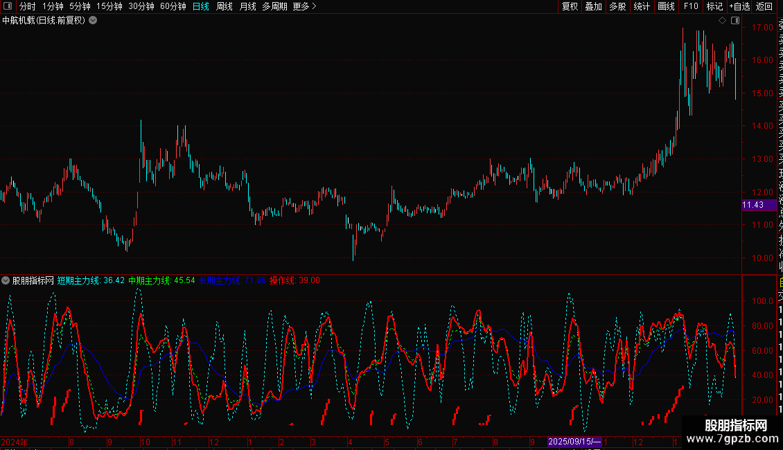Open the 叠加 overlay tool
The height and width of the screenshot is (450, 783).
(x=593, y=6)
